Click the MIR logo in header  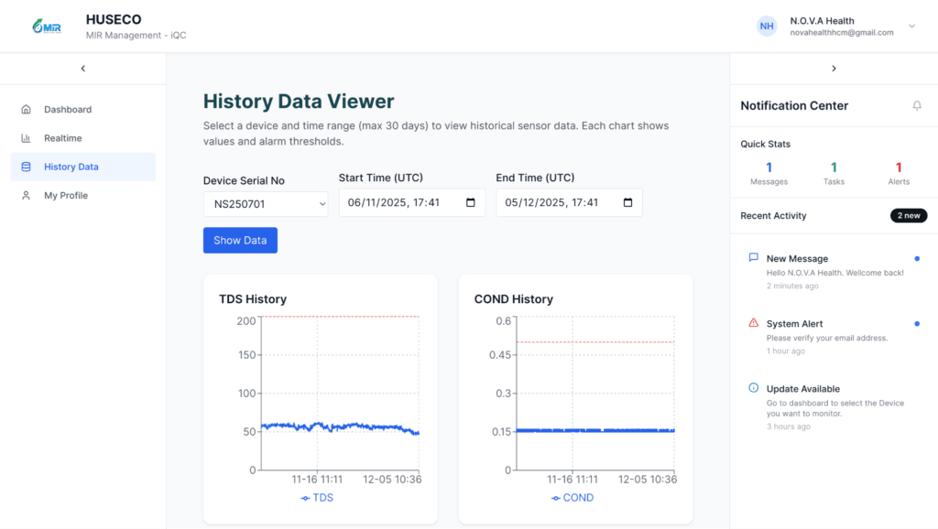pos(45,27)
